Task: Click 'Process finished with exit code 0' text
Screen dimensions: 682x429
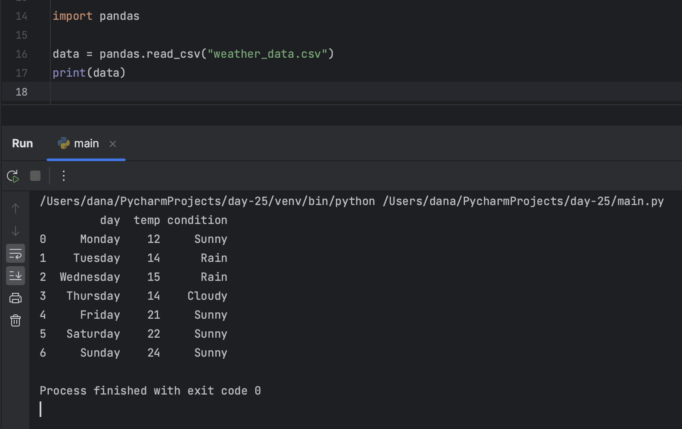Action: 150,391
